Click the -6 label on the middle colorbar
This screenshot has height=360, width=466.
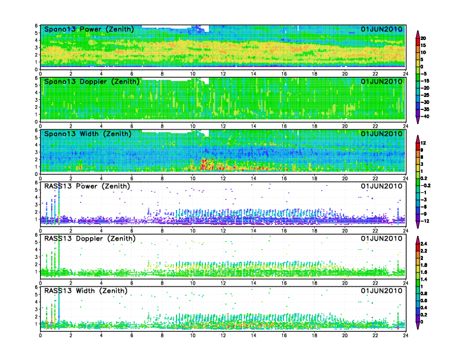coord(424,206)
